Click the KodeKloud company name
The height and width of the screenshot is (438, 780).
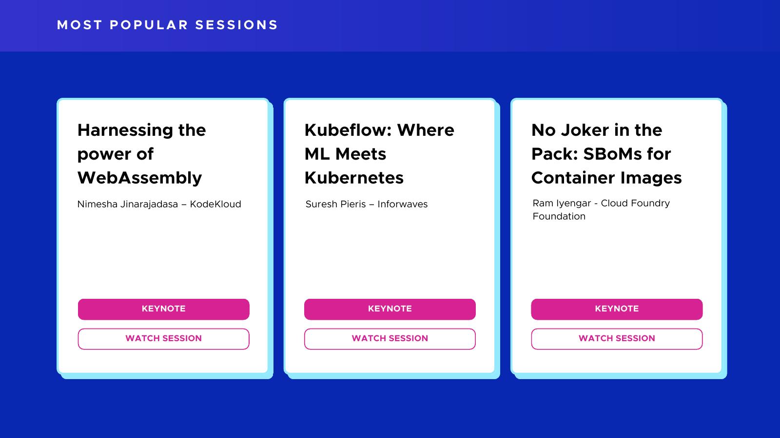point(215,204)
